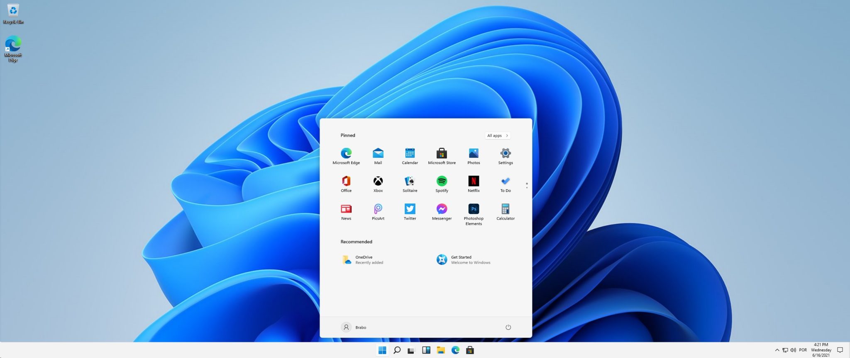This screenshot has height=358, width=850.
Task: Go to next pinned apps page dots
Action: pyautogui.click(x=527, y=186)
